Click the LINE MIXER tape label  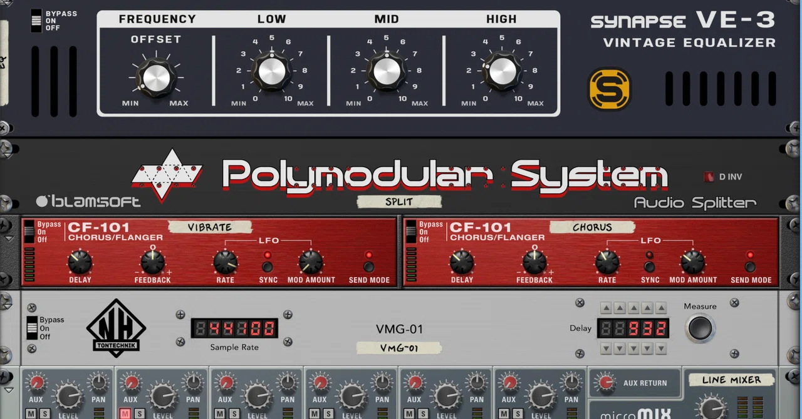point(732,380)
